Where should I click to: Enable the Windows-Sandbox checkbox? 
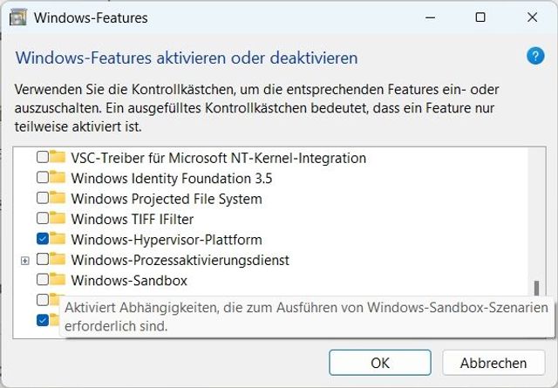42,281
